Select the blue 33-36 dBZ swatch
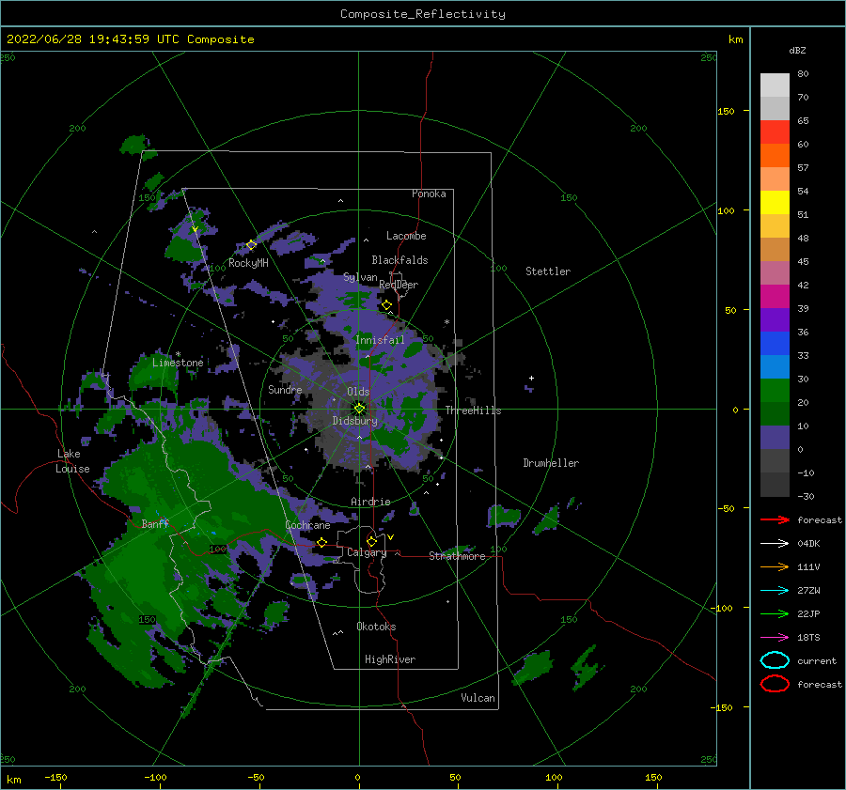This screenshot has height=790, width=846. (775, 344)
